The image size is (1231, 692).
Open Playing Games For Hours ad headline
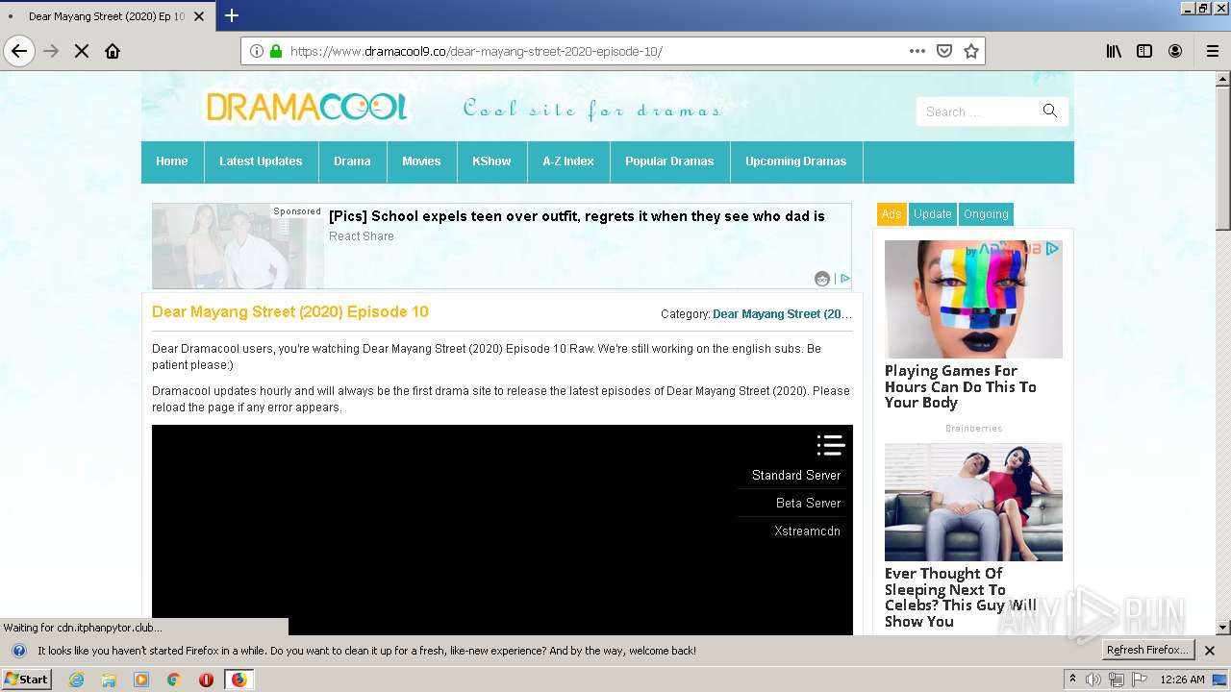click(x=961, y=387)
